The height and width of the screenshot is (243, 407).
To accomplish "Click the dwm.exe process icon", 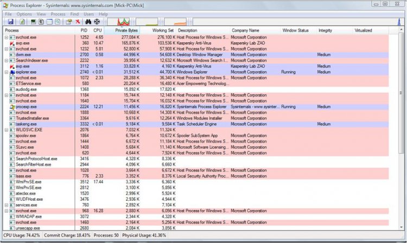I will [x=12, y=55].
